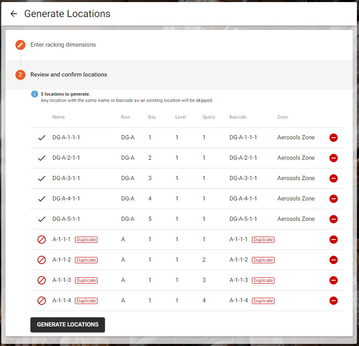
Task: Click the Duplicate tag beside name A-1-1-2
Action: pos(86,260)
